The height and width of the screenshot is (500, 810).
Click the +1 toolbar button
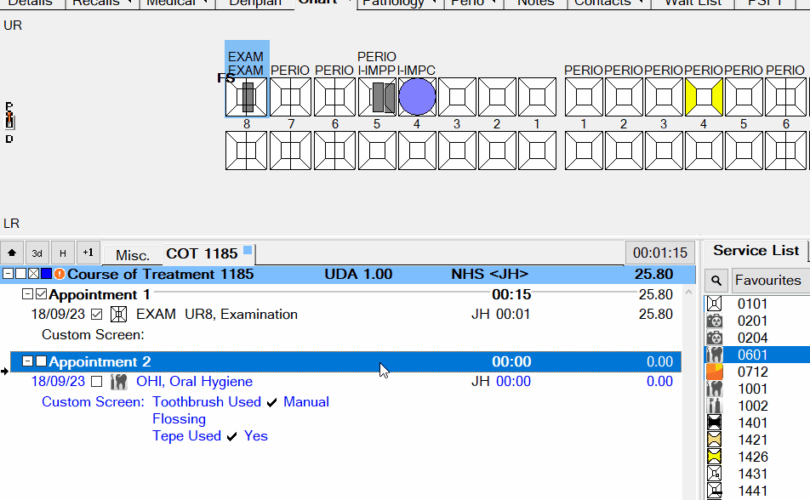coord(88,253)
